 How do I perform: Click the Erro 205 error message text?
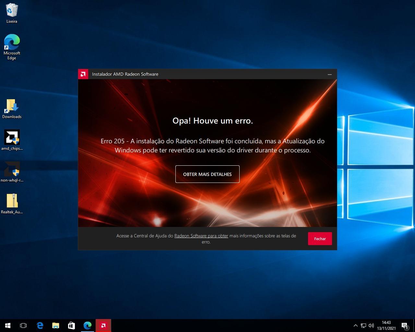point(213,146)
